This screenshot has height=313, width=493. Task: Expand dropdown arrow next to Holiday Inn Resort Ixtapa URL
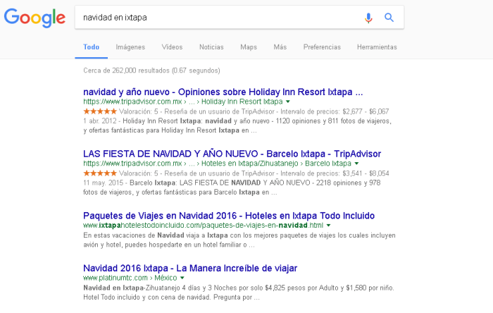point(288,102)
